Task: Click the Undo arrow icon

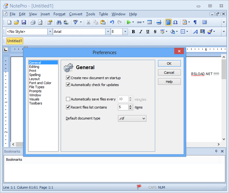Action: pos(112,22)
